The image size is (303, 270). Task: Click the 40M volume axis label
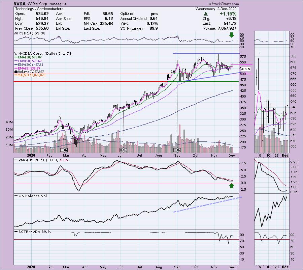click(9, 122)
